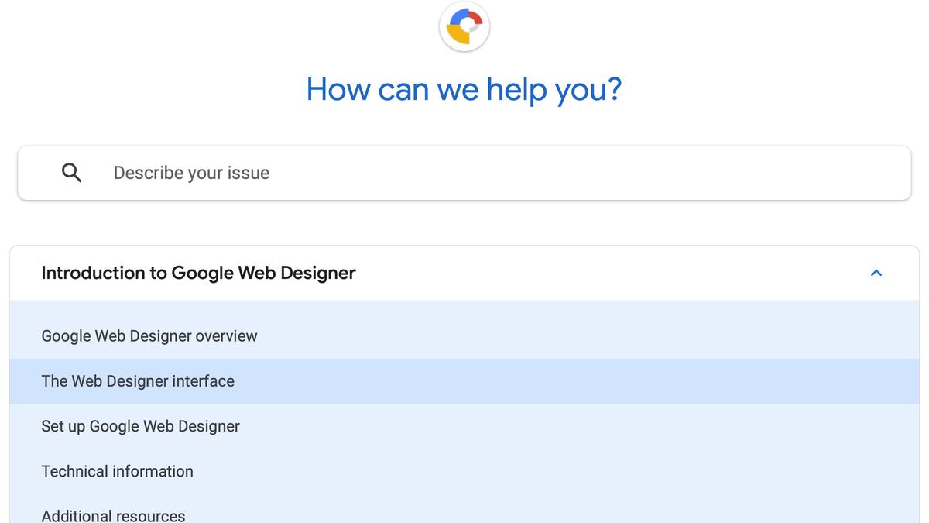This screenshot has height=523, width=929.
Task: Open Set up Google Web Designer
Action: 140,425
